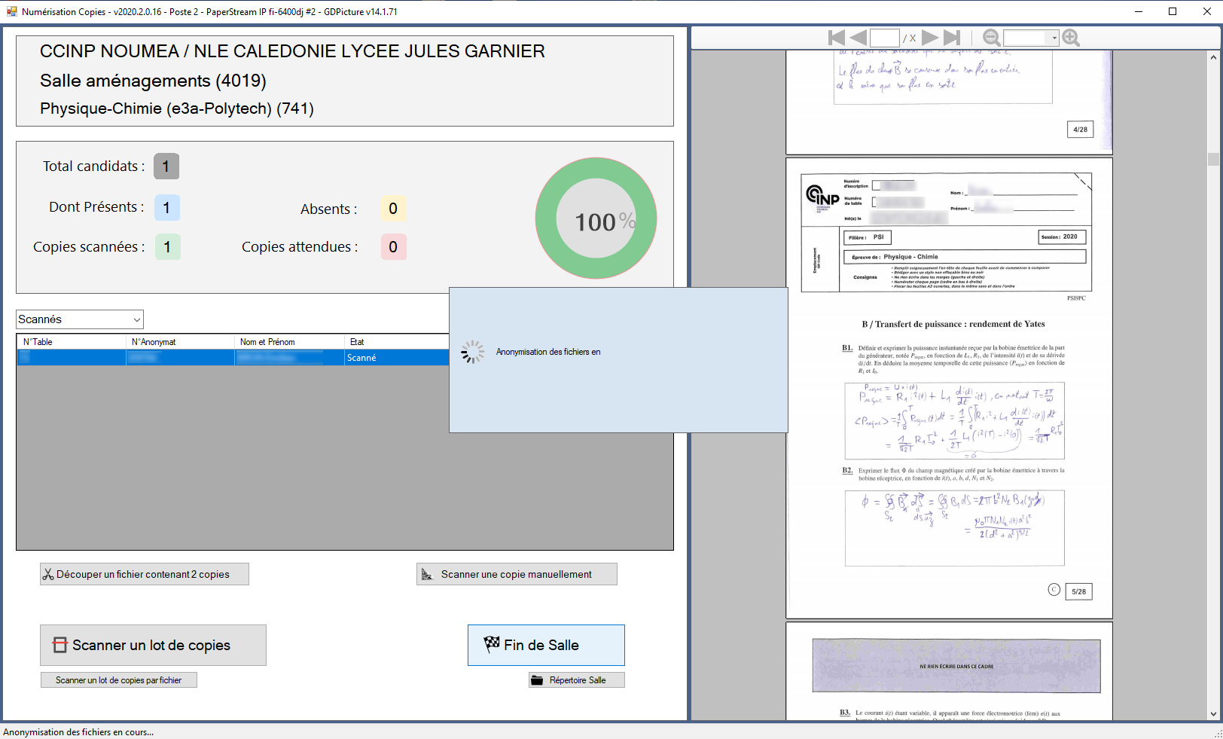Click Physique-Chimie (e3a-Polytech) (741) heading
The height and width of the screenshot is (739, 1223).
[177, 108]
